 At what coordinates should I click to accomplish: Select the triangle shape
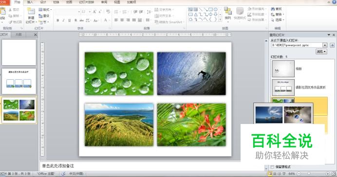pyautogui.click(x=196, y=15)
